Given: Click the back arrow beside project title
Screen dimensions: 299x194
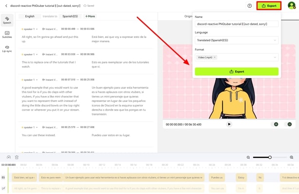Looking at the screenshot, I should click(6, 6).
